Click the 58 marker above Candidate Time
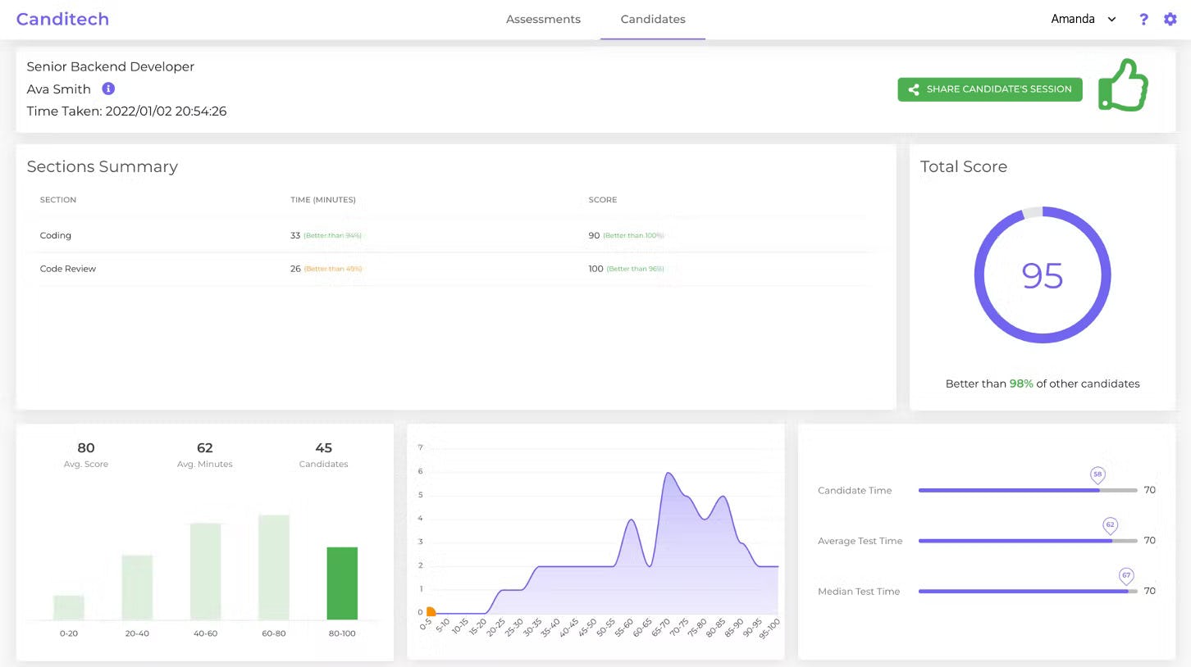 pos(1097,475)
